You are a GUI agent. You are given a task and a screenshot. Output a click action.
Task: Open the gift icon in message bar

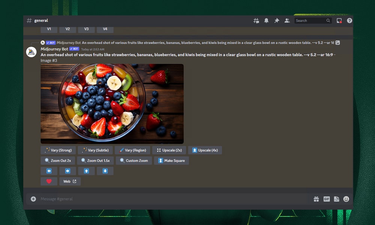(316, 199)
